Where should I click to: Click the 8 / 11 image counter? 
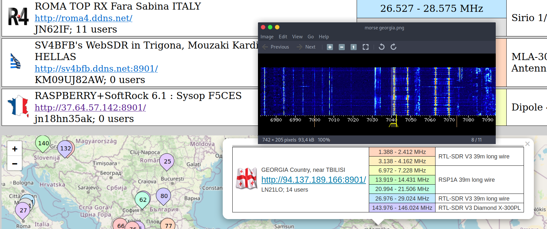477,140
